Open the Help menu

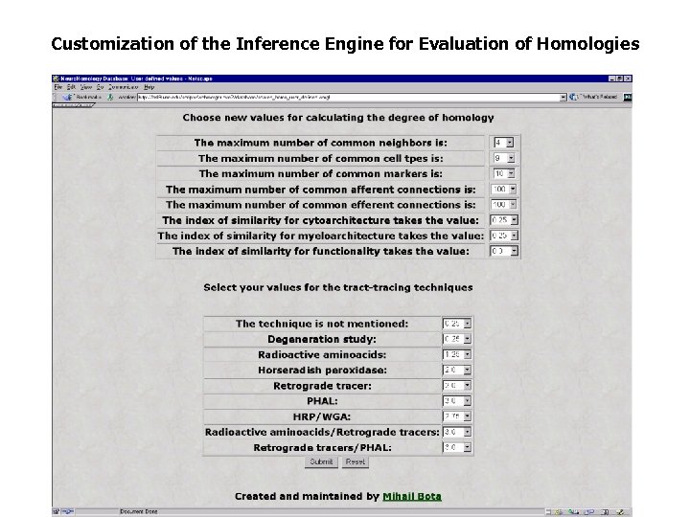(149, 87)
